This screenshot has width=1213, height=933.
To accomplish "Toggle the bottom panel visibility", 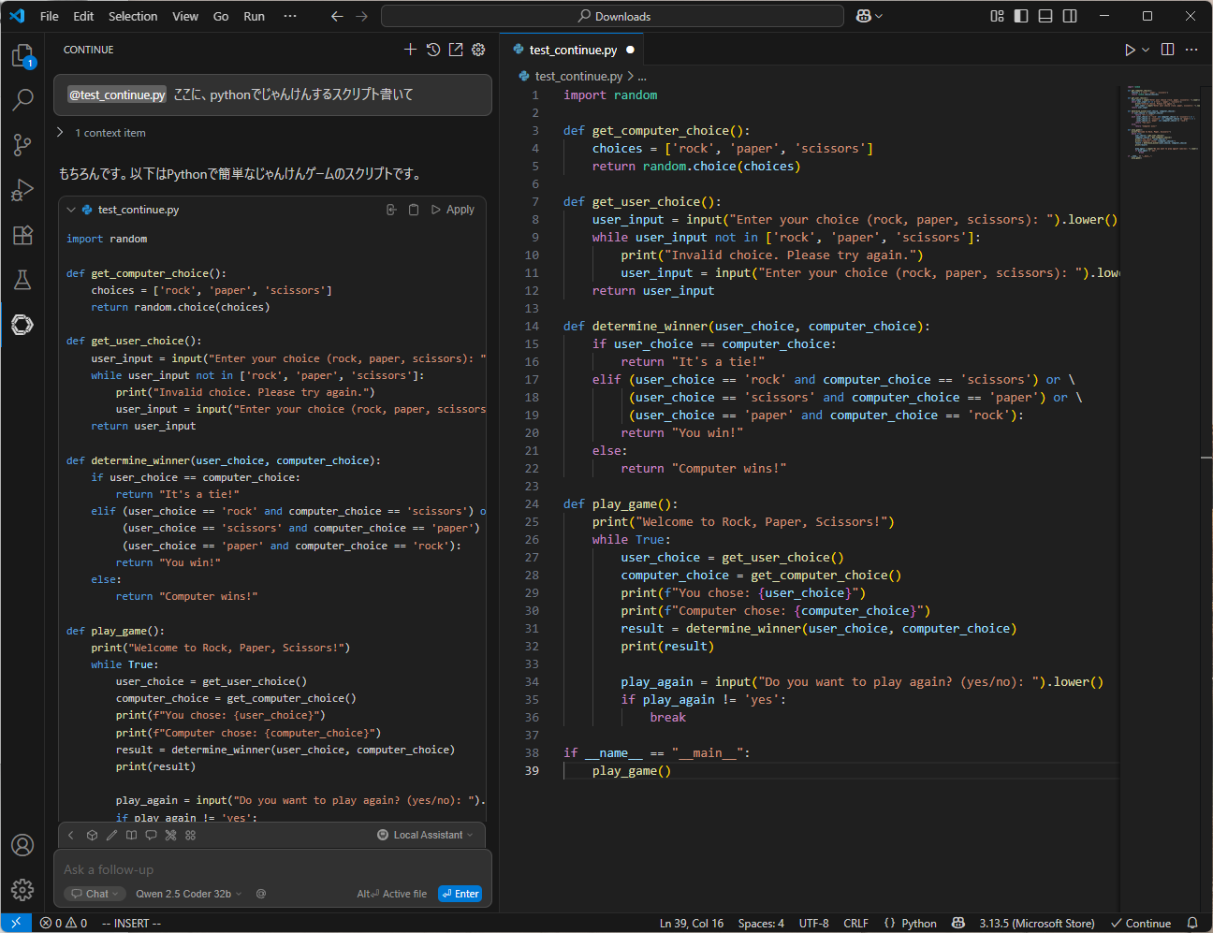I will coord(1045,16).
